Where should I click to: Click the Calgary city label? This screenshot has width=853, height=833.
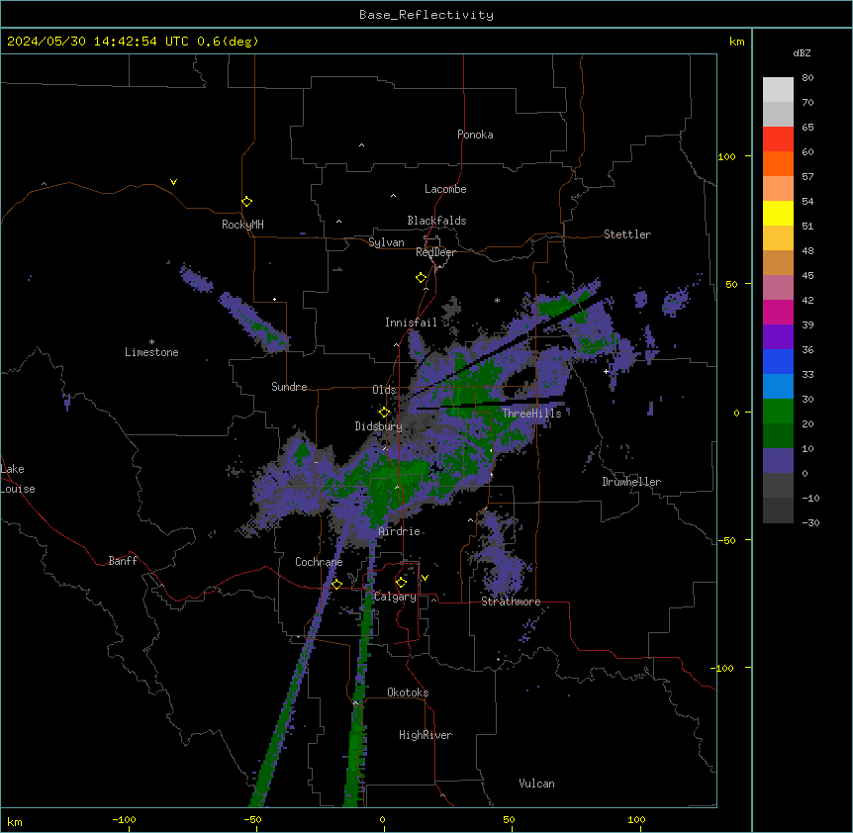[x=395, y=597]
